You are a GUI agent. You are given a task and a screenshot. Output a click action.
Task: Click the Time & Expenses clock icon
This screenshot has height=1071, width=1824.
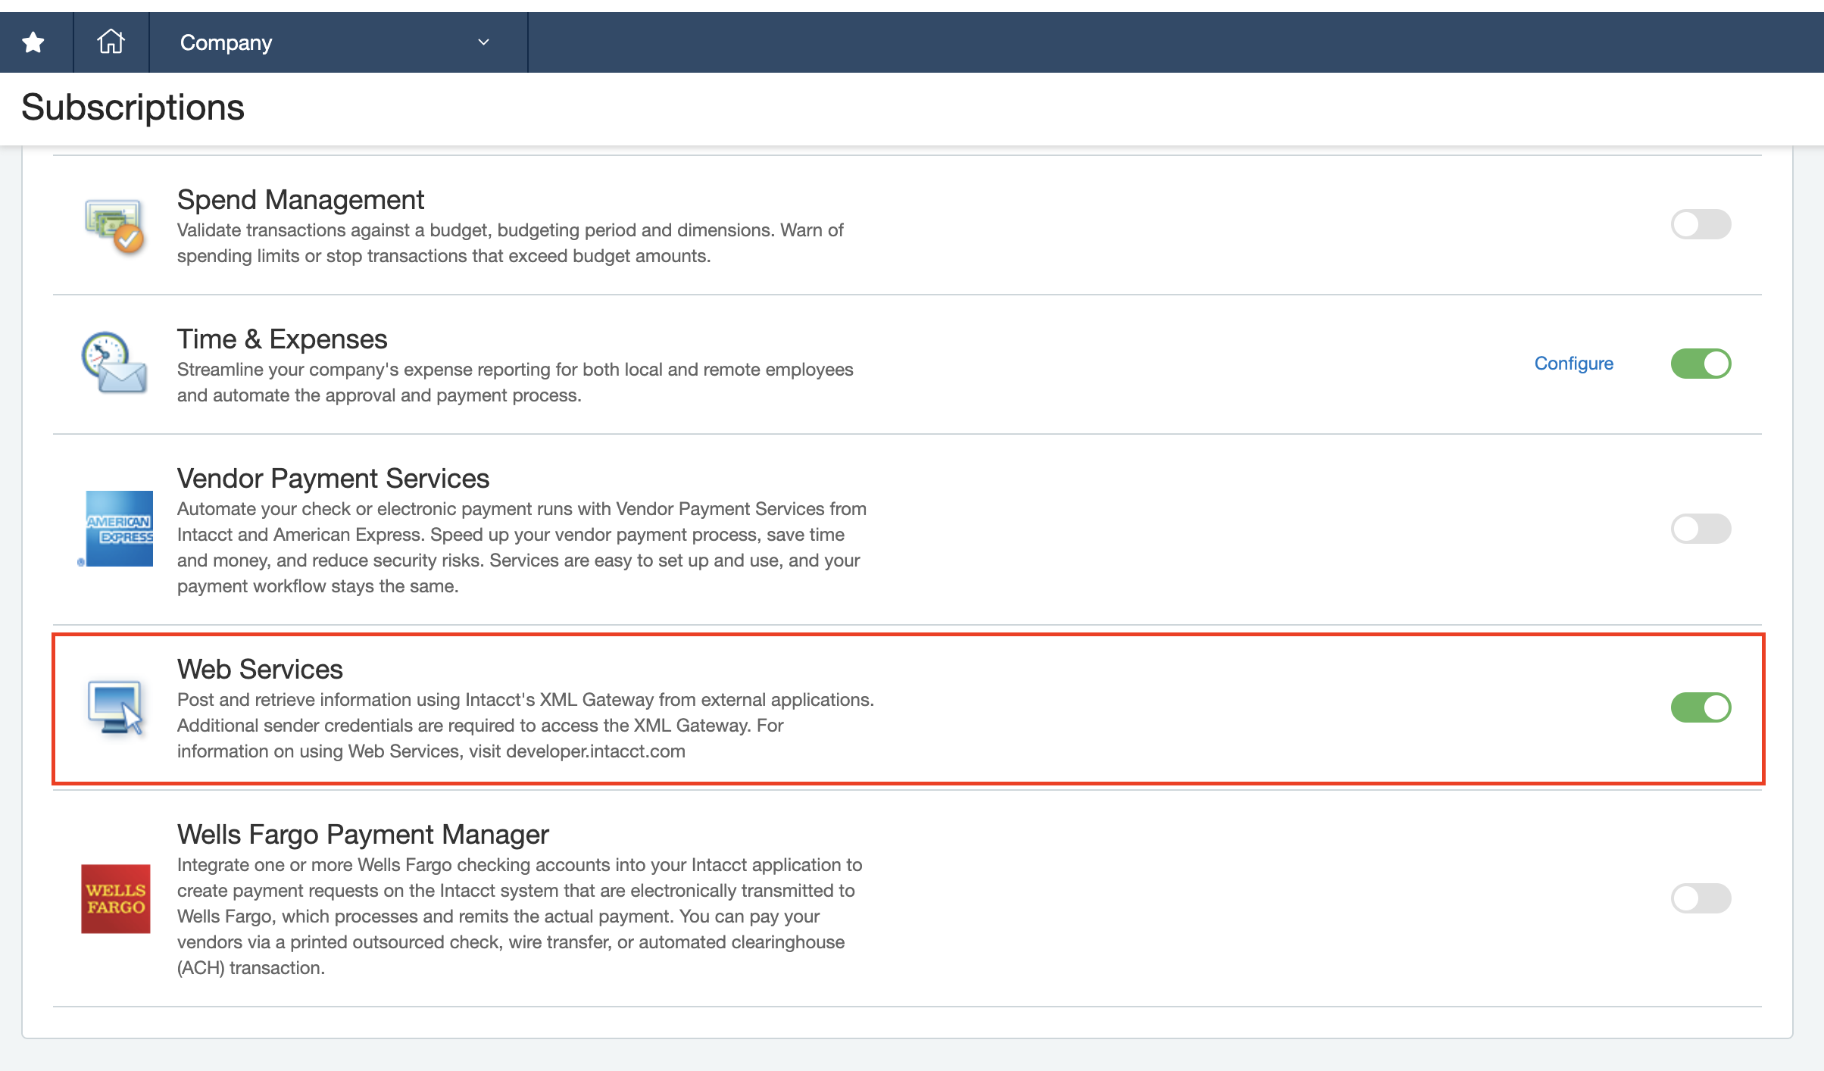coord(114,363)
